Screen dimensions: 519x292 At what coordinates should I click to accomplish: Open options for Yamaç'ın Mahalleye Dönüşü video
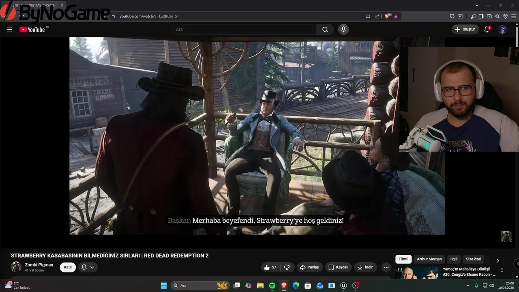click(x=502, y=270)
